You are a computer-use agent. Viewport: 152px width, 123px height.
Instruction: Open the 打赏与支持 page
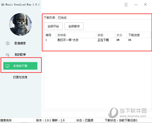pos(20,77)
